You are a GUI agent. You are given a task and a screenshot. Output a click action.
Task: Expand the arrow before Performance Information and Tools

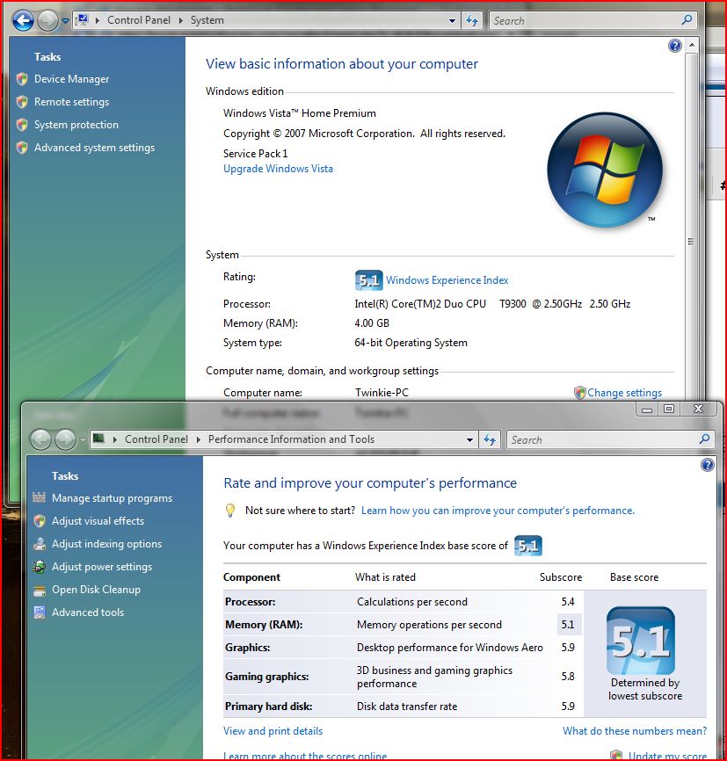(198, 439)
